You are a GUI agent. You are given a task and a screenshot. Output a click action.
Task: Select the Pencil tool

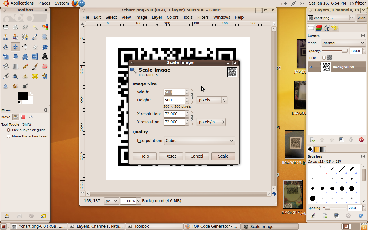click(x=25, y=66)
